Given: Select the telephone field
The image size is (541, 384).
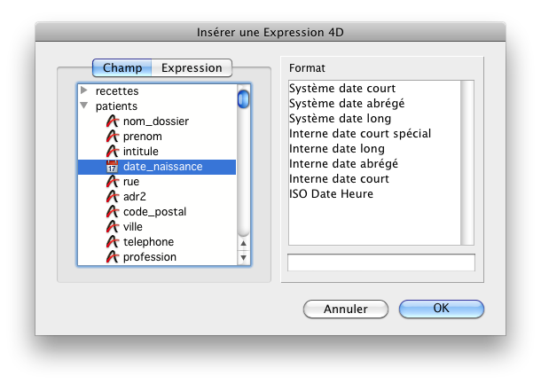Looking at the screenshot, I should tap(157, 242).
